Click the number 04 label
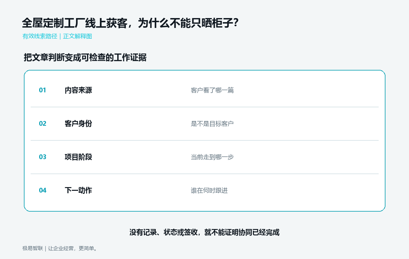 pyautogui.click(x=43, y=191)
